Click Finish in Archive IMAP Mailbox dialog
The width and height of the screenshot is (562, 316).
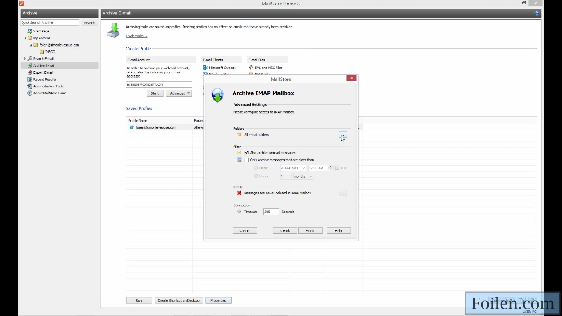pos(310,231)
